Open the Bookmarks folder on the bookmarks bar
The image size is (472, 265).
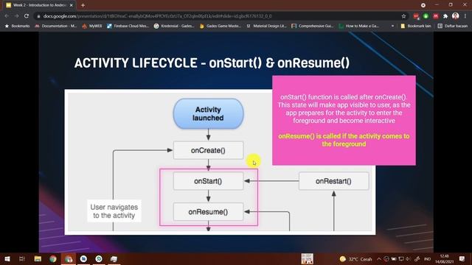[x=17, y=26]
